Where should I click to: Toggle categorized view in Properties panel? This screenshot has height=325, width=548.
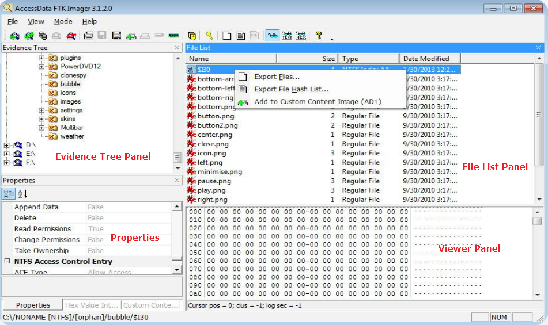(x=9, y=193)
